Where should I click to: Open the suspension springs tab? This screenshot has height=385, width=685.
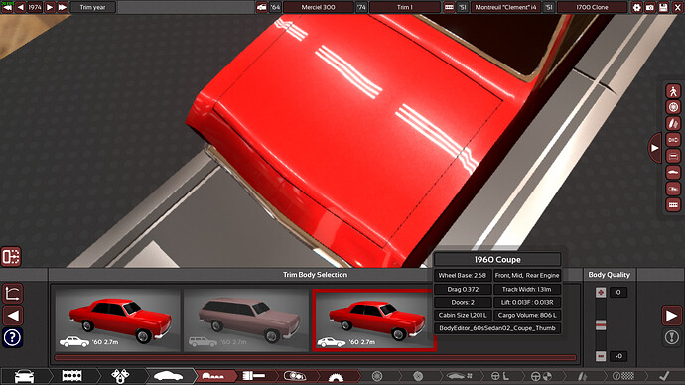coord(582,376)
